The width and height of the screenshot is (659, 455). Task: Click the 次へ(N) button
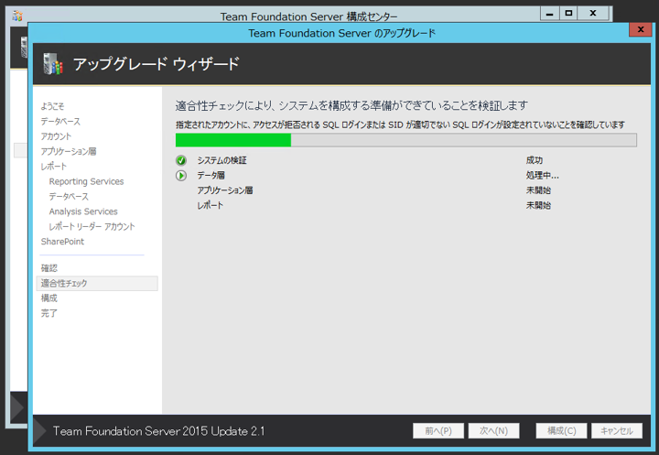[x=494, y=430]
